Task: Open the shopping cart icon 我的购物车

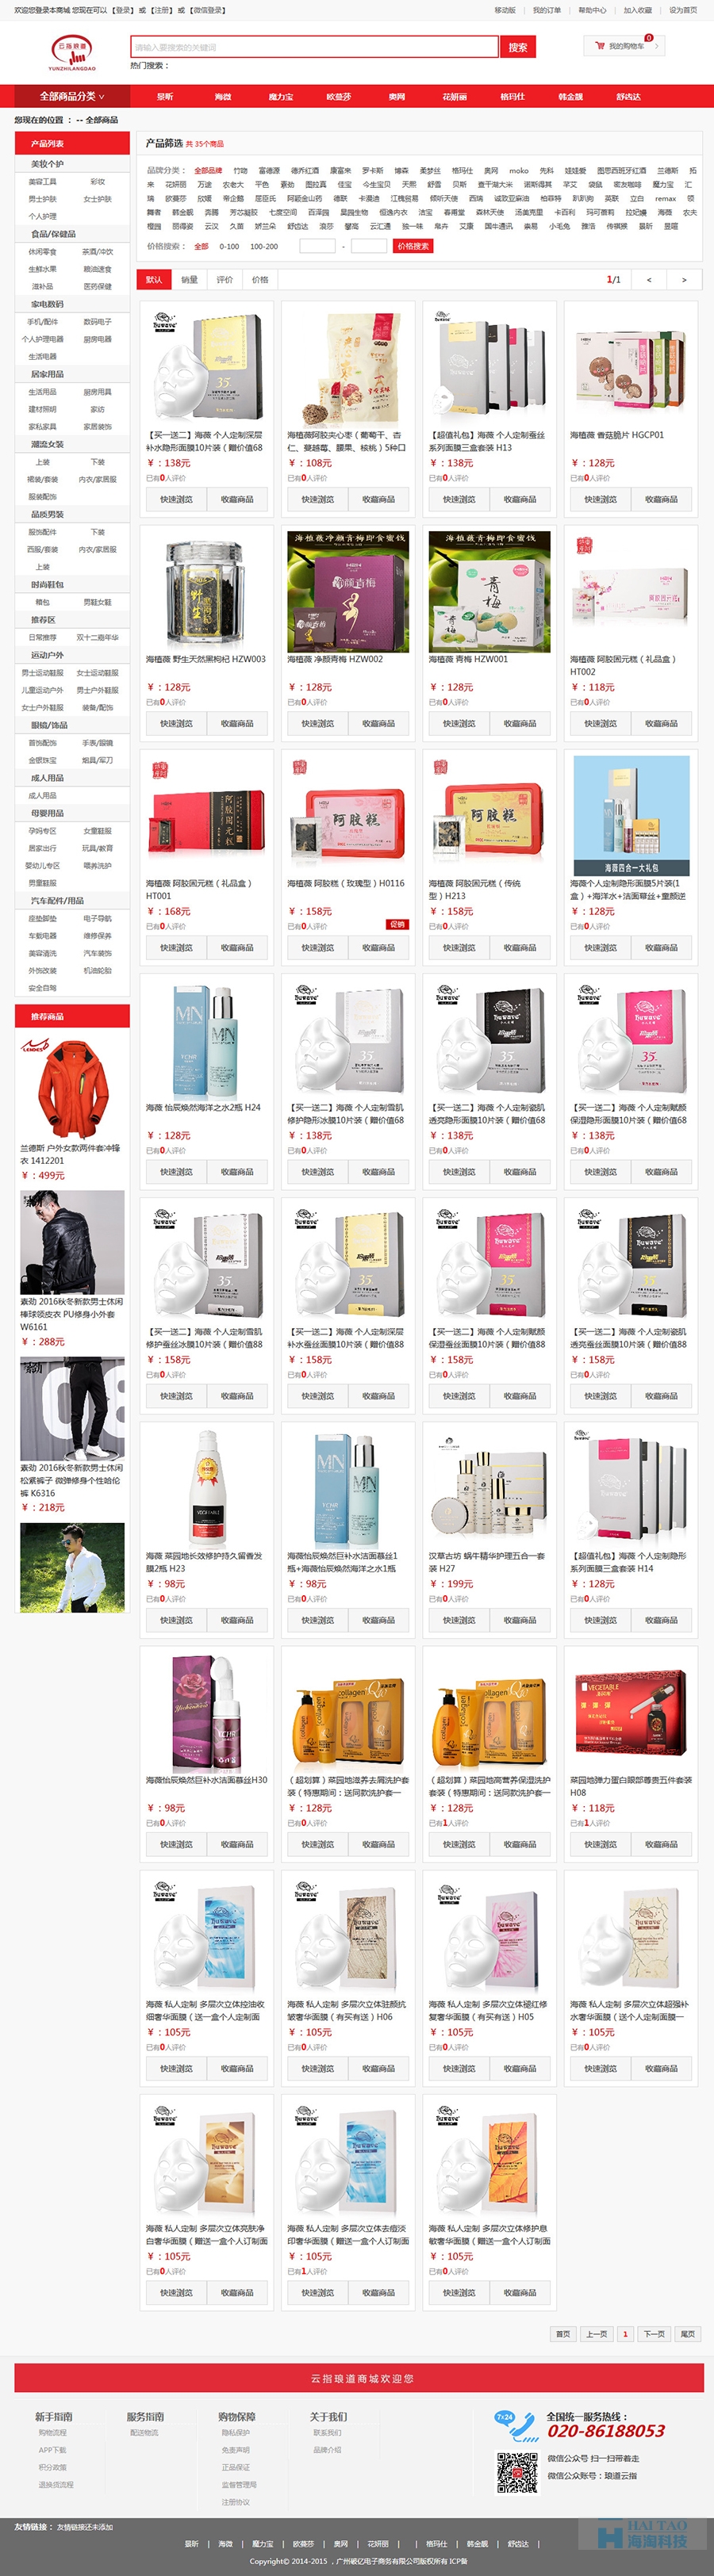Action: coord(624,46)
